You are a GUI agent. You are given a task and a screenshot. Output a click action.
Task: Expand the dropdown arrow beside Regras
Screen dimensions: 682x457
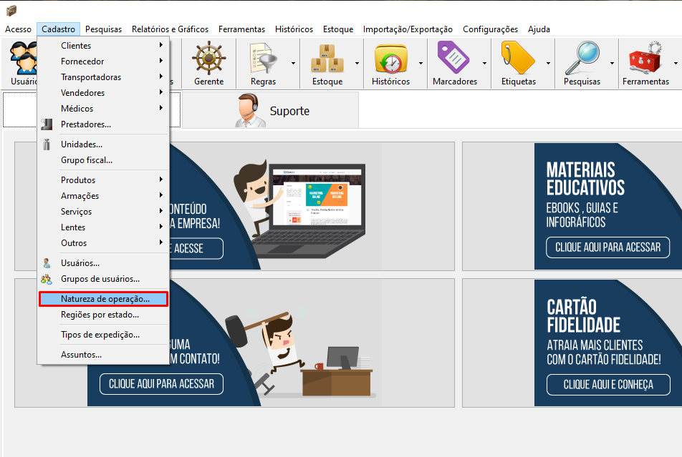point(294,63)
